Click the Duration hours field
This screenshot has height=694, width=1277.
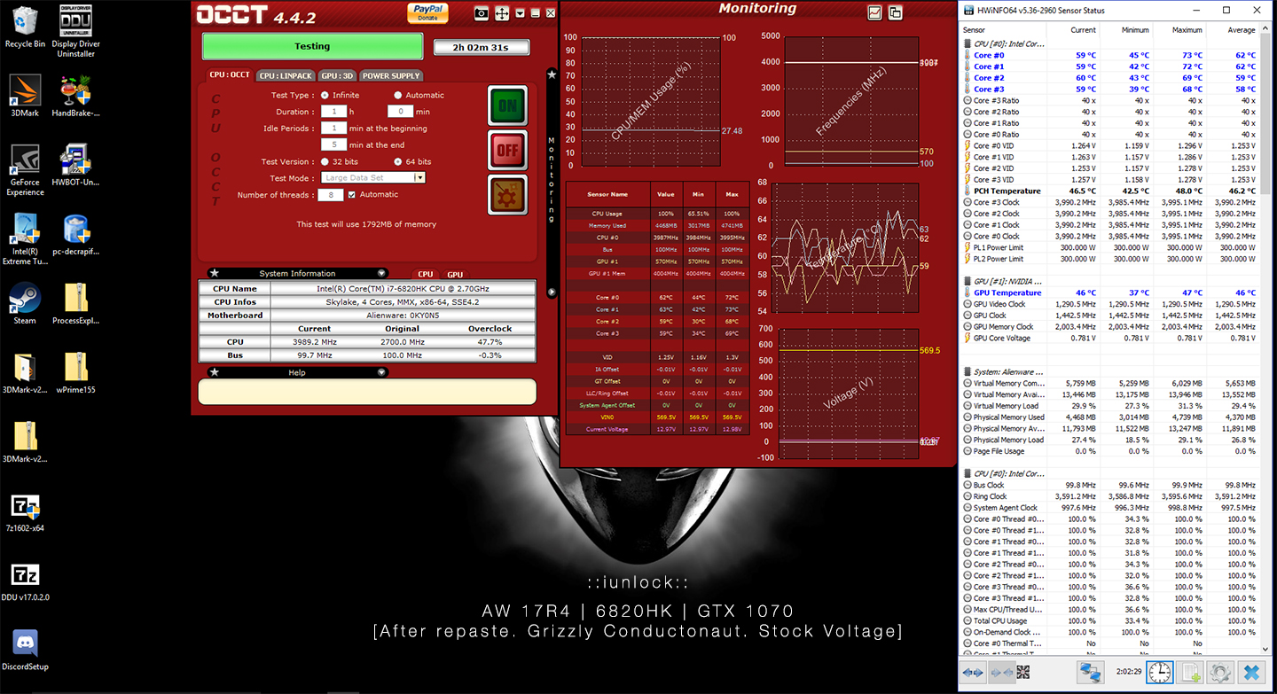[x=333, y=112]
